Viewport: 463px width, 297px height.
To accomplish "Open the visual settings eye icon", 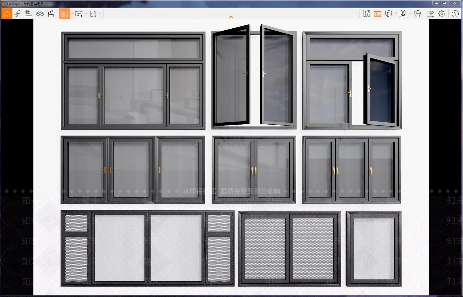I will pyautogui.click(x=431, y=14).
